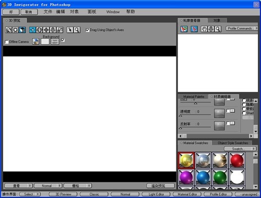Click the 透明度 slider handle
The height and width of the screenshot is (198, 261).
tap(181, 115)
